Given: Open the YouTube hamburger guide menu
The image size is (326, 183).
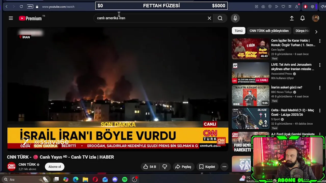Looking at the screenshot, I should pos(11,18).
